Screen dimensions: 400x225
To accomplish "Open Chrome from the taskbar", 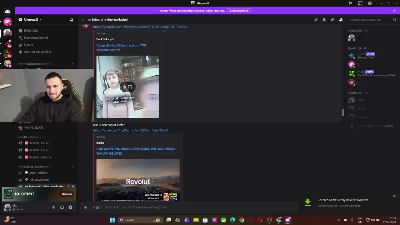I will click(242, 220).
